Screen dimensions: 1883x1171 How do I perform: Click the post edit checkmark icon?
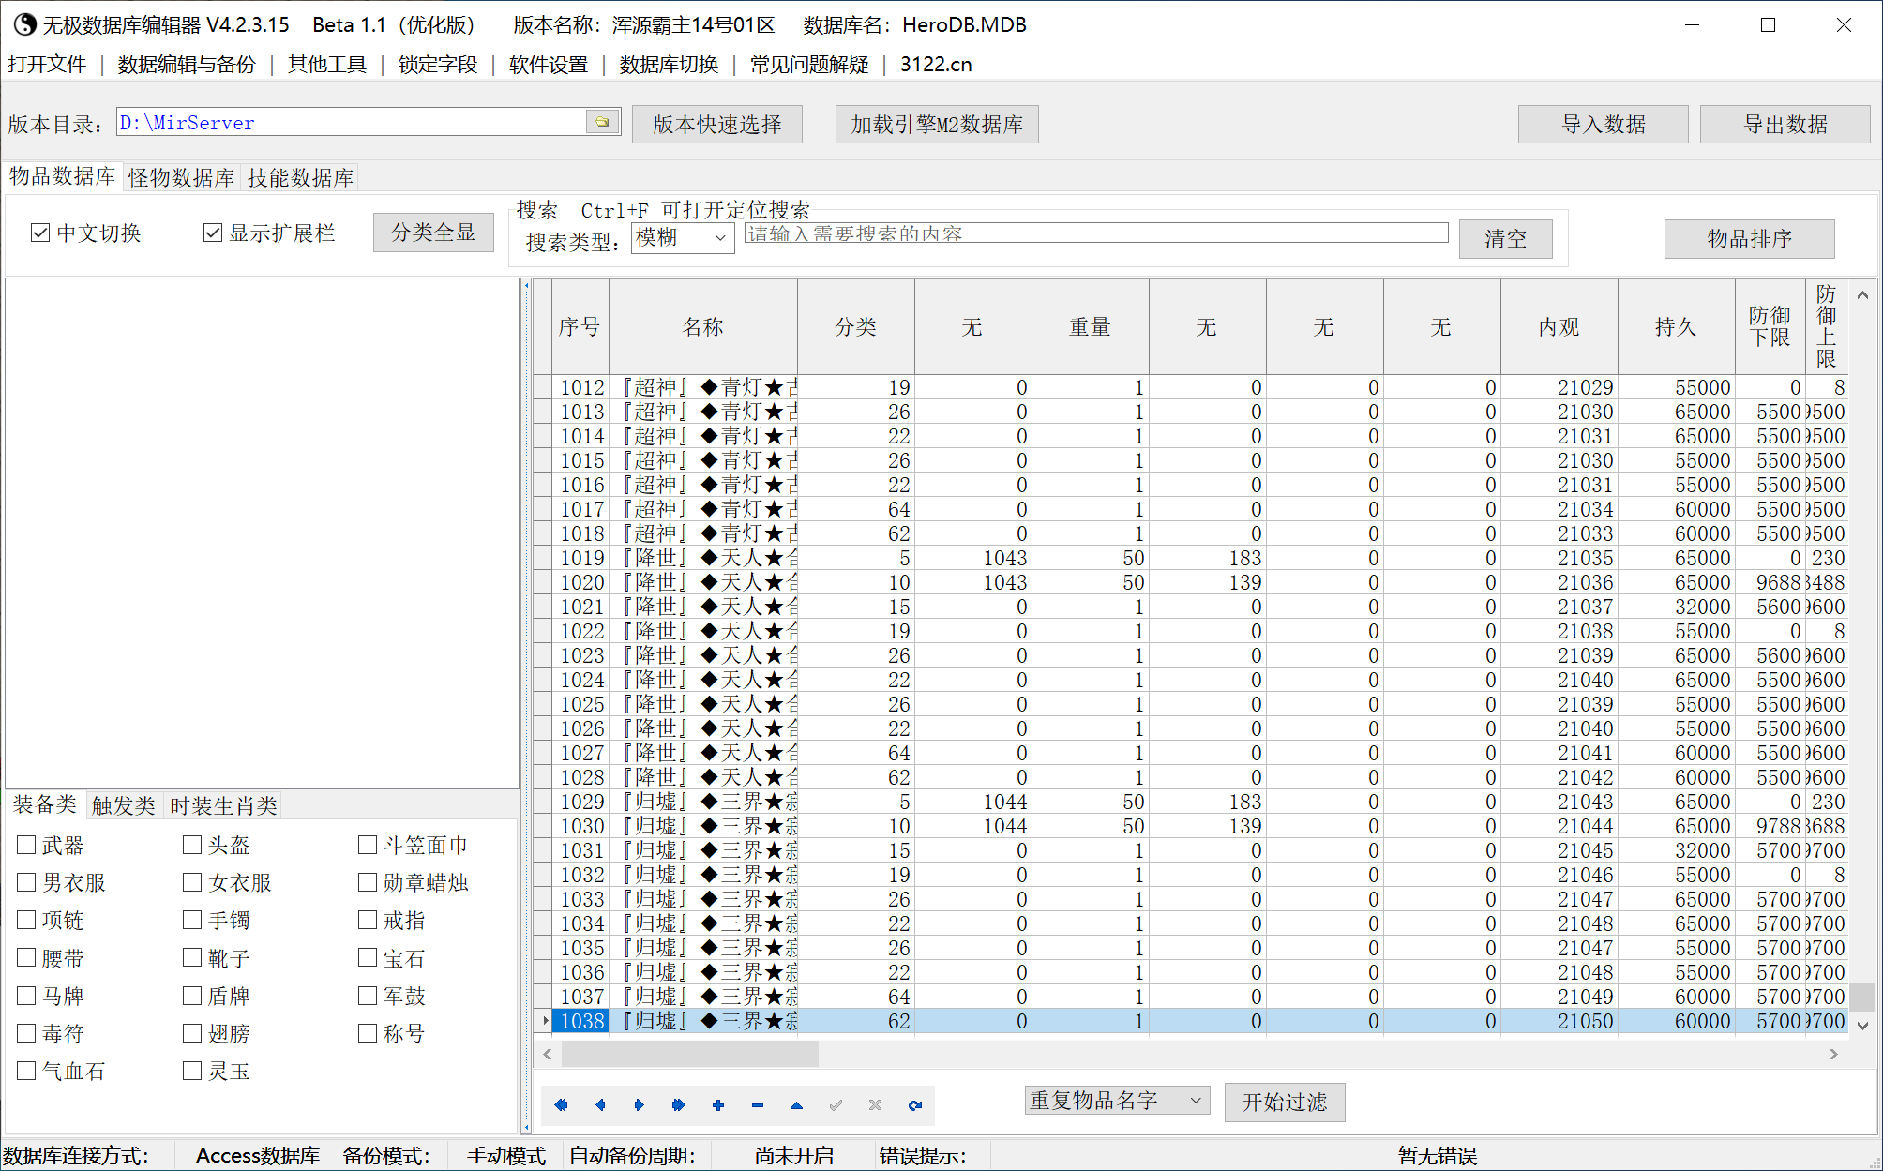pyautogui.click(x=836, y=1105)
